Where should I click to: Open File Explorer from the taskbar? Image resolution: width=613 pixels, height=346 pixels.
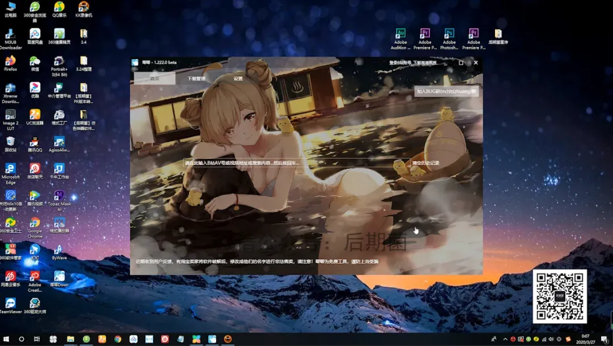pyautogui.click(x=70, y=339)
